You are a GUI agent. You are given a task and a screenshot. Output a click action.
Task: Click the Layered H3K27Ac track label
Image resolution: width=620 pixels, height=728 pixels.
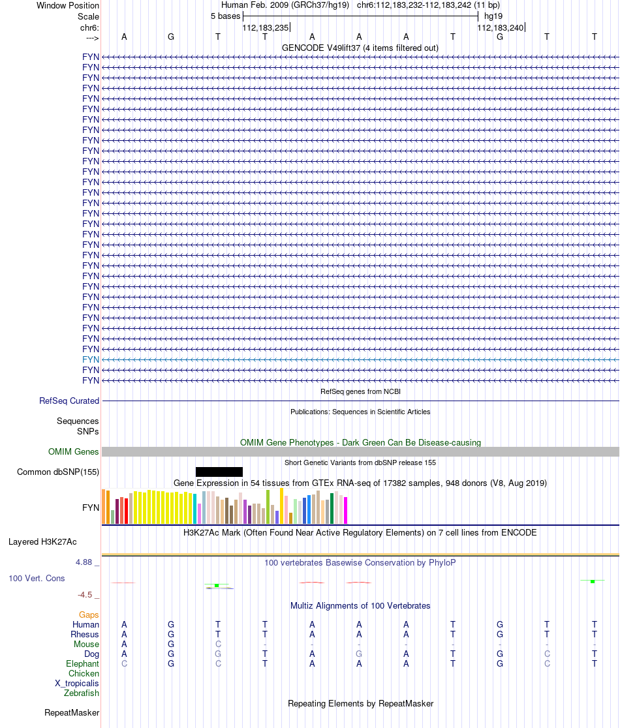42,542
